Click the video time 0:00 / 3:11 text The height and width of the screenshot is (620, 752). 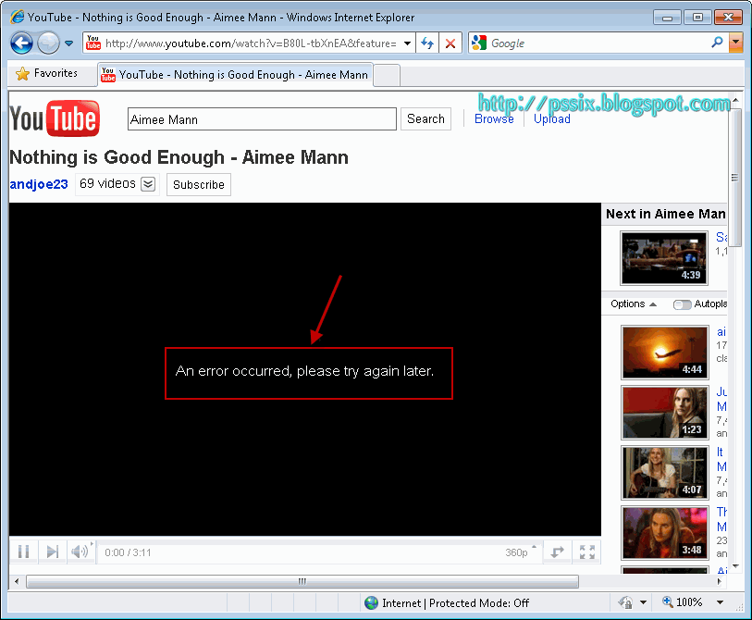tap(128, 552)
